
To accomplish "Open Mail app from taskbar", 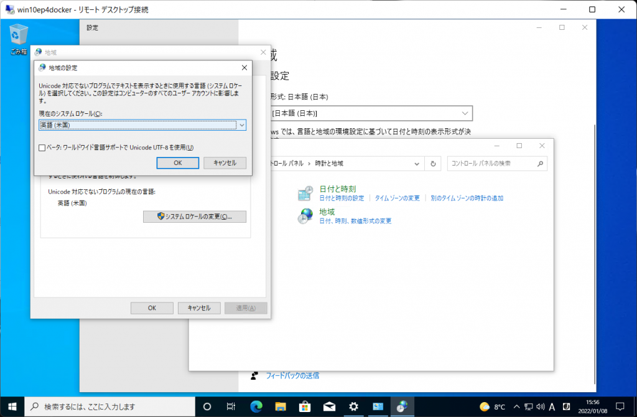I will (x=329, y=406).
